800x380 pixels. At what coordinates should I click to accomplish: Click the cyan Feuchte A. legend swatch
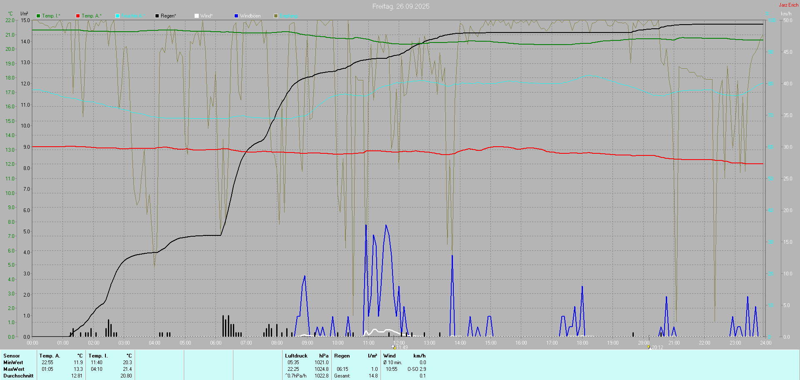tap(117, 16)
